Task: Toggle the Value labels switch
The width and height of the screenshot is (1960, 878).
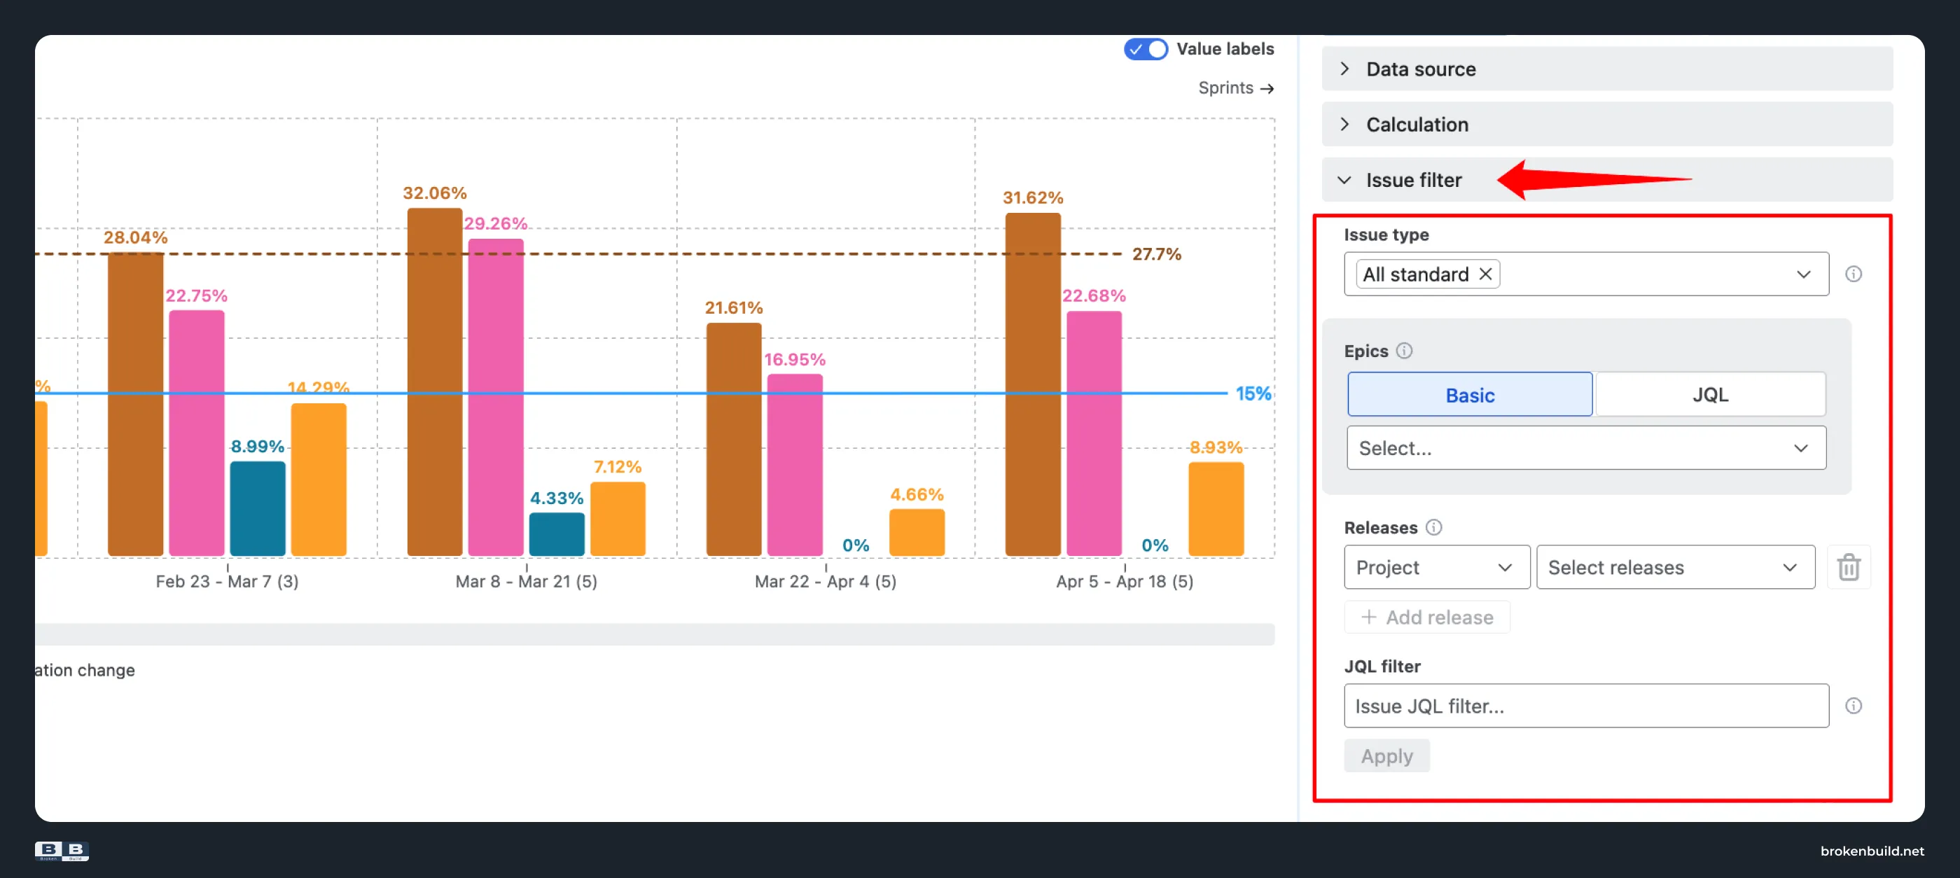Action: click(1145, 50)
